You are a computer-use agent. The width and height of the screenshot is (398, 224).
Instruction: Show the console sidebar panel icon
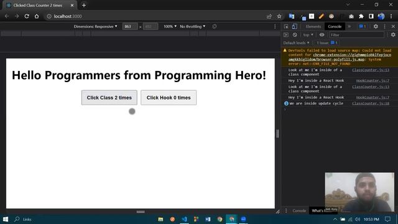point(286,35)
